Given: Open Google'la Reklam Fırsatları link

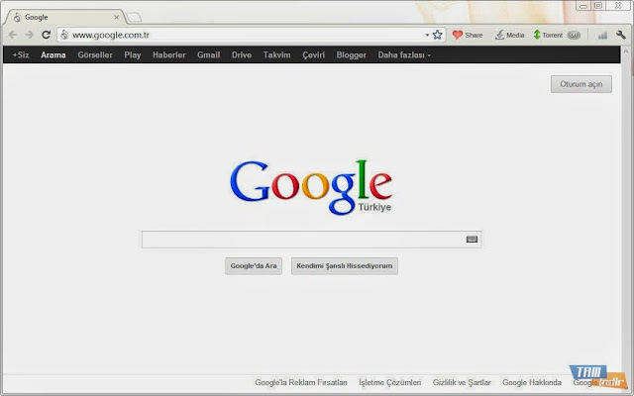Looking at the screenshot, I should click(x=301, y=382).
